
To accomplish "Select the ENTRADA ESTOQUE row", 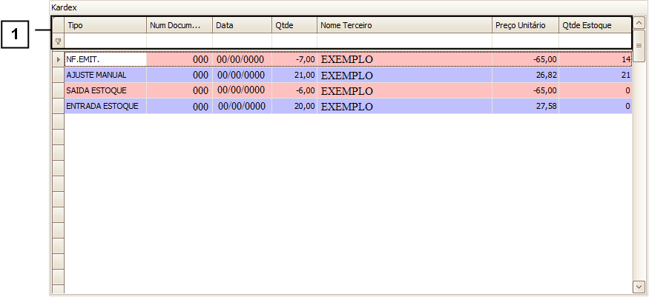I will point(105,106).
